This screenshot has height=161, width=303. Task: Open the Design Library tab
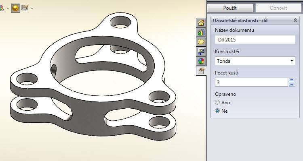(201, 32)
